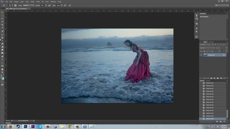Open the Window menu
This screenshot has height=129, width=230.
(x=53, y=1)
